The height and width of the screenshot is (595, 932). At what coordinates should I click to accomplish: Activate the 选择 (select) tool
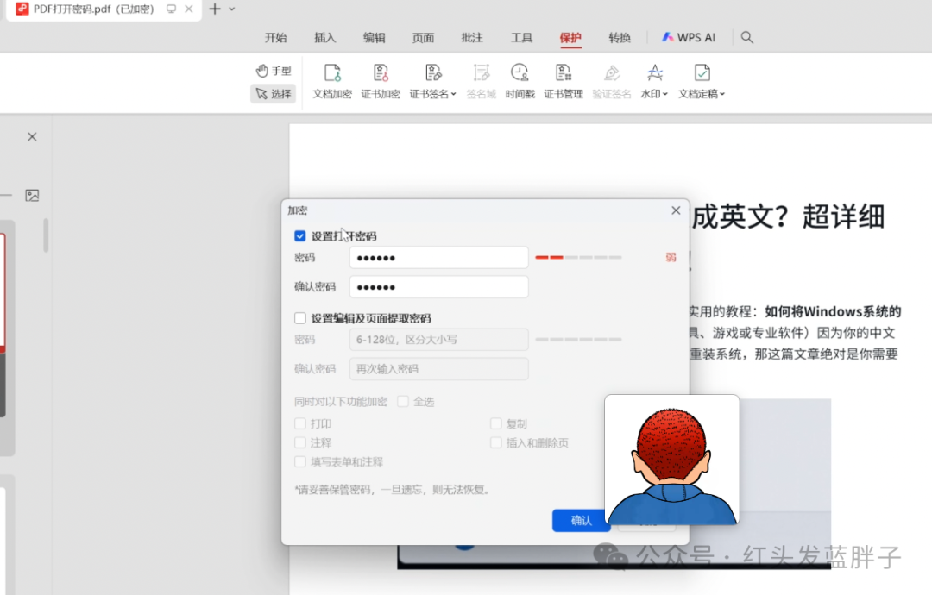click(274, 94)
